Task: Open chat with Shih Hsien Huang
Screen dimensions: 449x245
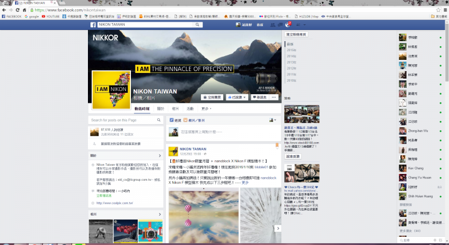Action: tap(420, 196)
